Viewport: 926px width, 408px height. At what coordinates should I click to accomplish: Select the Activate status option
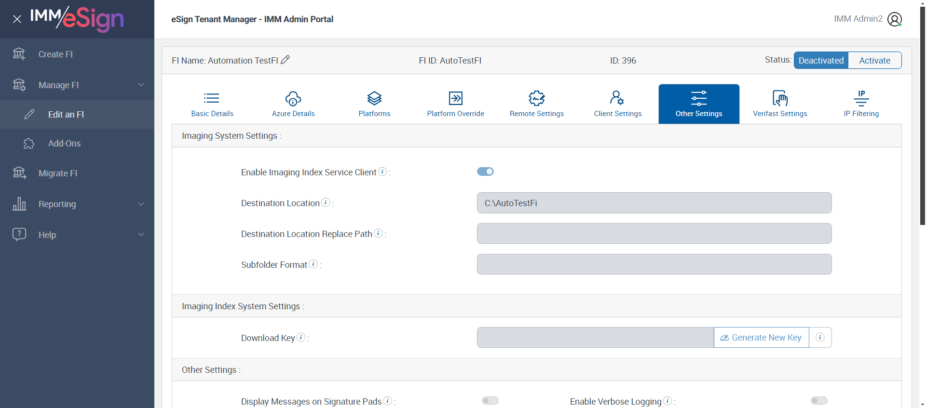[x=875, y=60]
